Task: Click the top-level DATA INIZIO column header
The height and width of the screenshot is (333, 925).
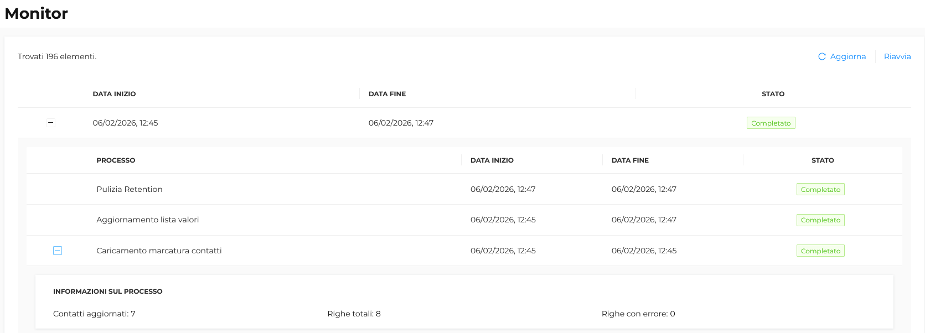Action: pyautogui.click(x=114, y=94)
